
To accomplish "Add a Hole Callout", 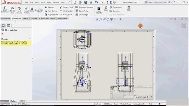I will 66,15.
